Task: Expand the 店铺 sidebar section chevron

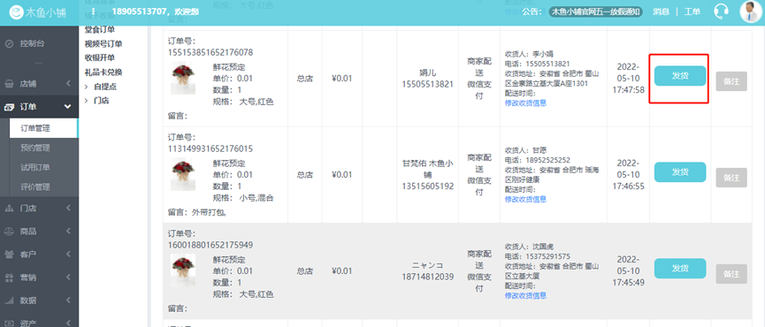Action: coord(68,83)
